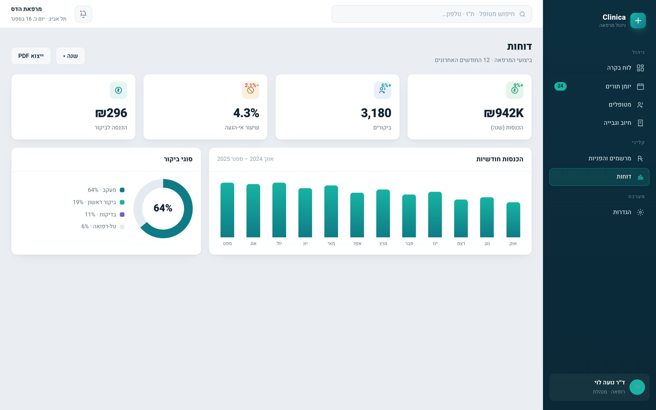Click the 24 badge on יומן תורים
The image size is (656, 410).
pos(560,86)
